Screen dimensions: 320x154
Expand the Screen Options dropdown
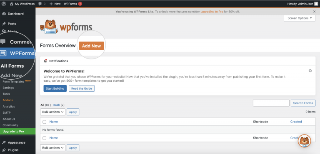[300, 18]
